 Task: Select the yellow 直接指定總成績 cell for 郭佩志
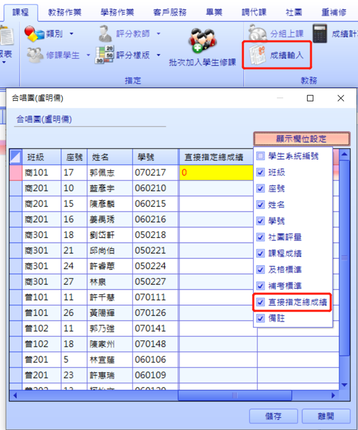tap(216, 172)
